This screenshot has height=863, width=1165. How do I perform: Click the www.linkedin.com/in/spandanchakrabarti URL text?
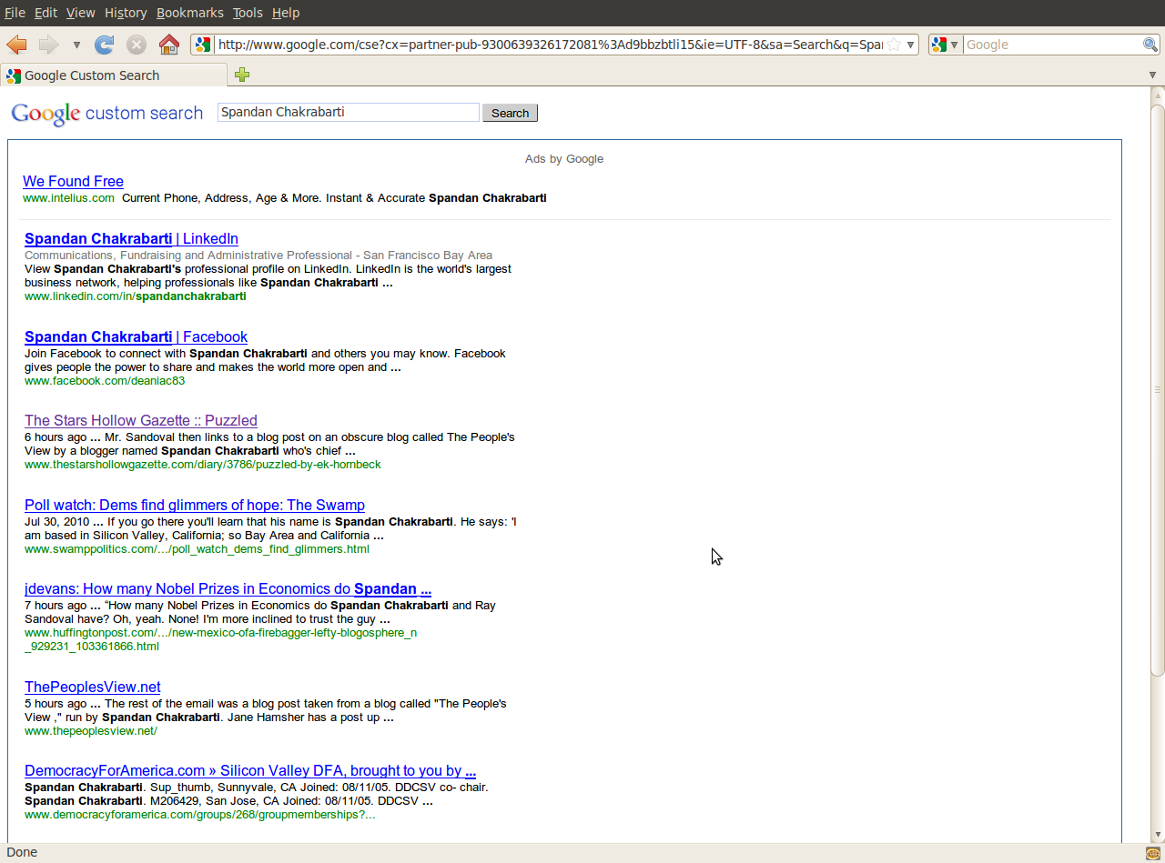tap(136, 296)
